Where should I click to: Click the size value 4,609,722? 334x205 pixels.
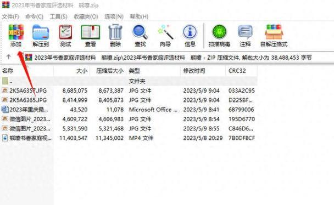point(75,119)
